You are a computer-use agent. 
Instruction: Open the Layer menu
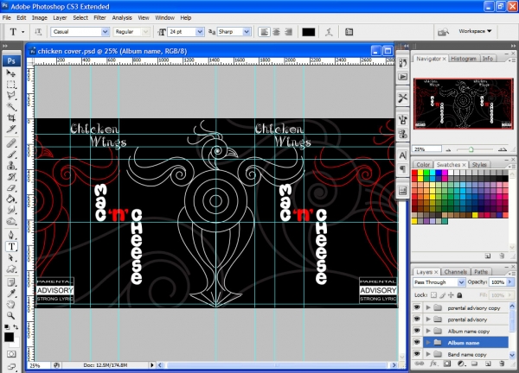coord(60,18)
